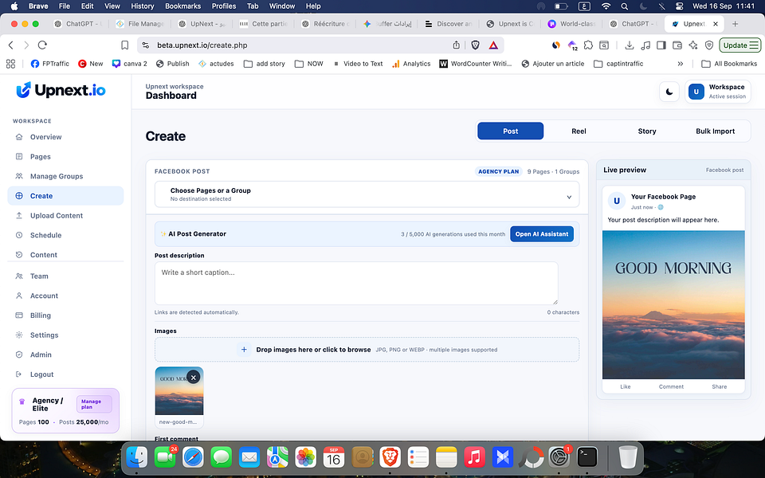Click the Upnext.io logo
Viewport: 765px width, 478px height.
61,90
